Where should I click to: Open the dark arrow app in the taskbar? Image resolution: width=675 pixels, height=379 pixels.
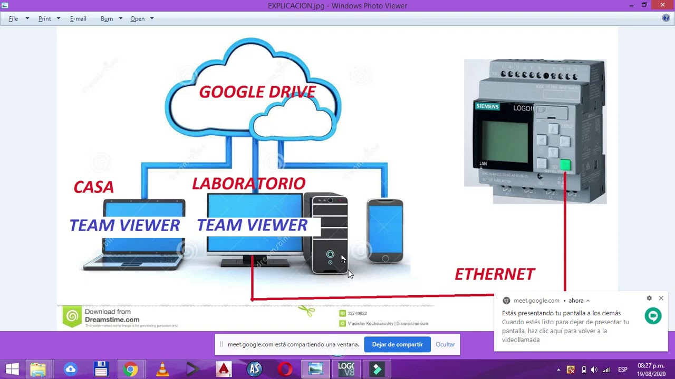tap(192, 369)
